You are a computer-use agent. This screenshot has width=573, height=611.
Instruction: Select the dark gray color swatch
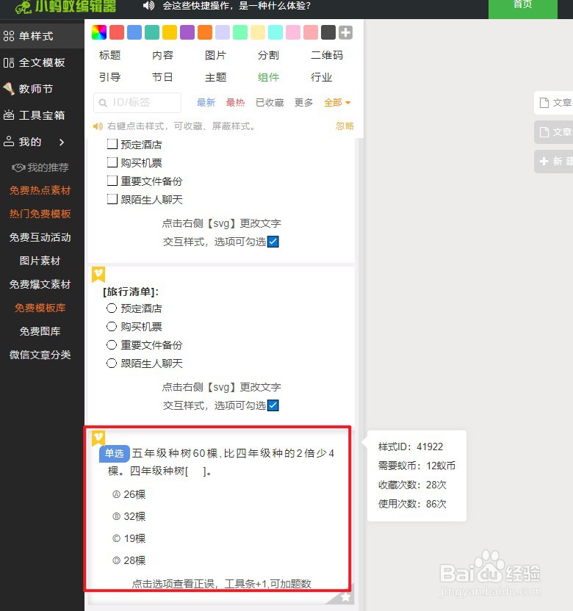click(x=328, y=32)
